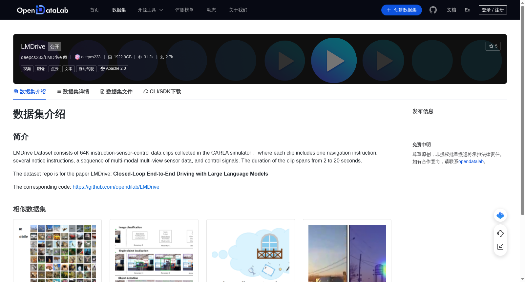Click the OpenDataLab logo

(x=43, y=10)
